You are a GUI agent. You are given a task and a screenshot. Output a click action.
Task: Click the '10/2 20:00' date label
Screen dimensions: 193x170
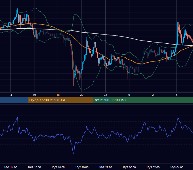(x=82, y=167)
